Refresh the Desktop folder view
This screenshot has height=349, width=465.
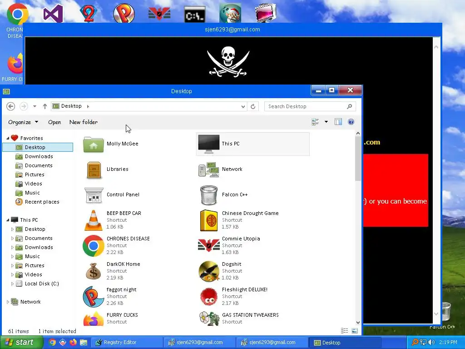253,106
